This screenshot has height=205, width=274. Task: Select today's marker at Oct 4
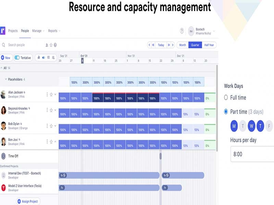point(82,61)
